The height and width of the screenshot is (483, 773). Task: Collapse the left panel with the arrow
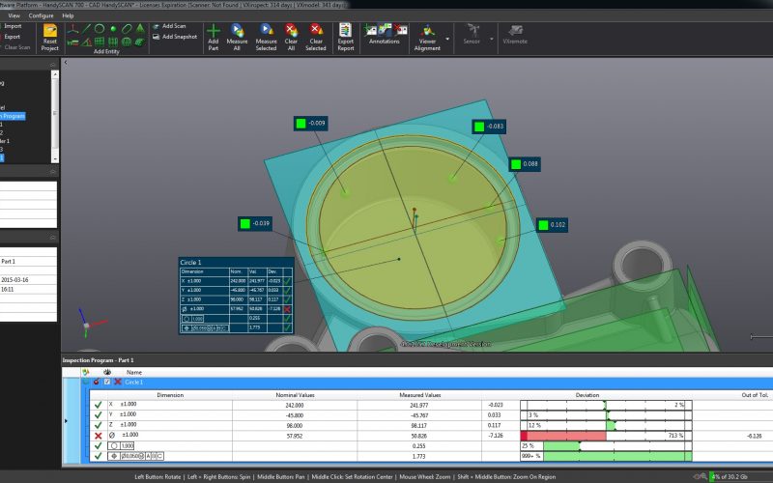click(64, 62)
